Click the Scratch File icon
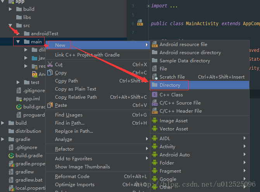Viewport: 260px width, 192px height. (155, 77)
